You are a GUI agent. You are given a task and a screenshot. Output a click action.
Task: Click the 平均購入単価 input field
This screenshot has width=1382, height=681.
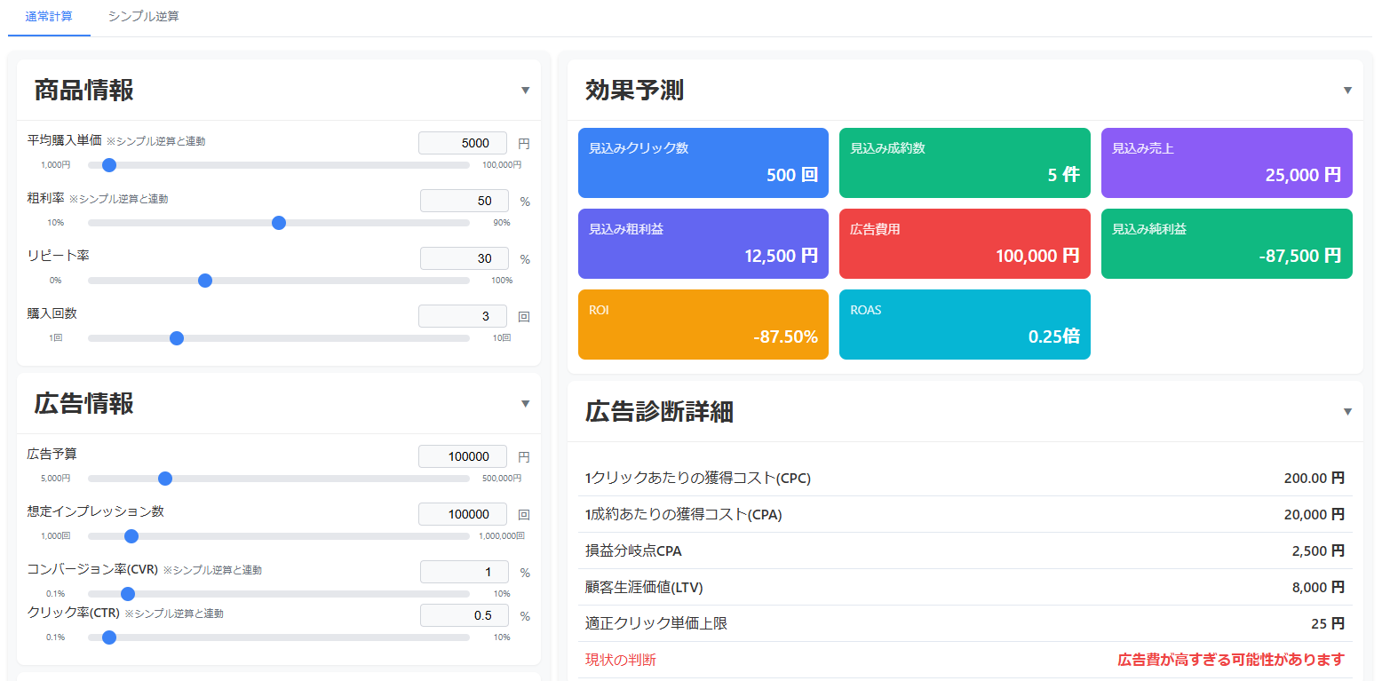coord(463,143)
